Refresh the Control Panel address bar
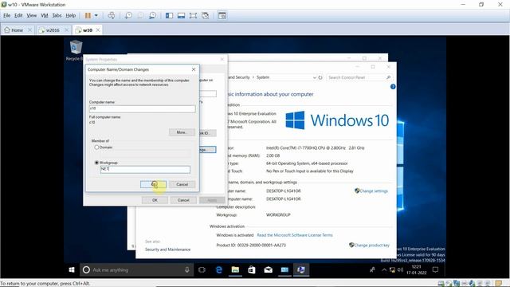 tap(320, 77)
